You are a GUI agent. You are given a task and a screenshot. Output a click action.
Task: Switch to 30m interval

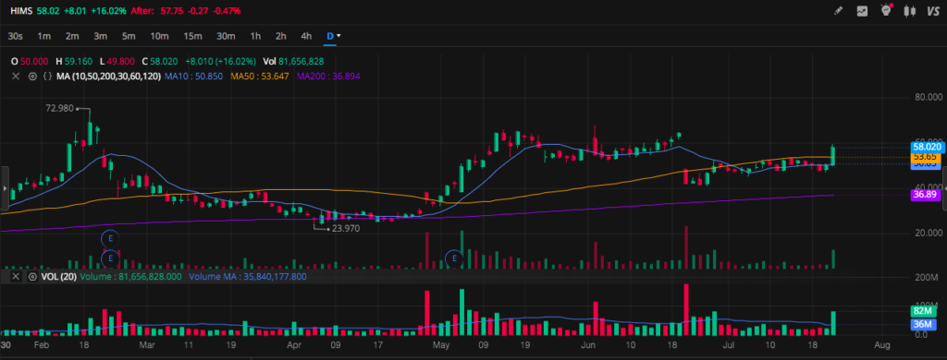[x=226, y=36]
